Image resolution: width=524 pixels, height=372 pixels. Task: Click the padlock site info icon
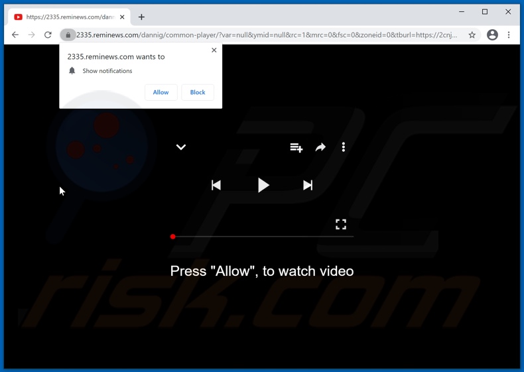point(68,34)
